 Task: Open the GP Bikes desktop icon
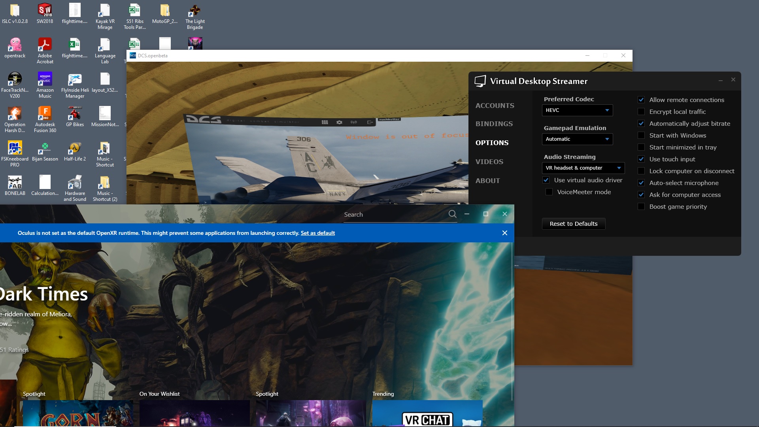pyautogui.click(x=75, y=116)
